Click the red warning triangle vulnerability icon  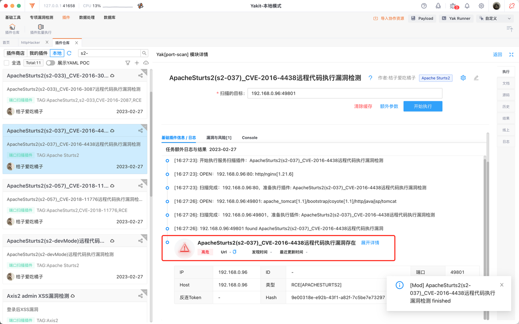184,248
